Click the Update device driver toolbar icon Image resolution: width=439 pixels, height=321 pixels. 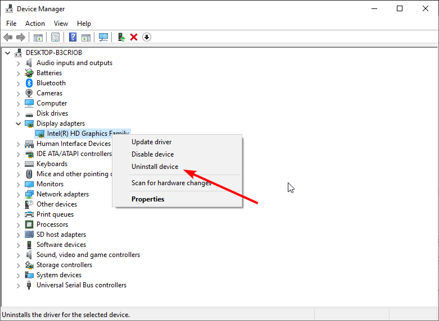(121, 37)
